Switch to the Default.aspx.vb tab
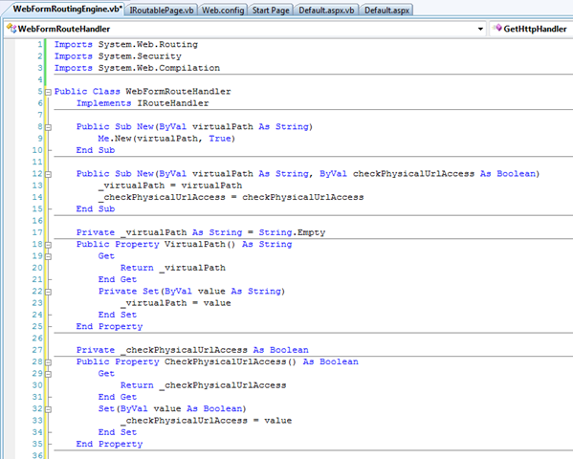 point(326,11)
